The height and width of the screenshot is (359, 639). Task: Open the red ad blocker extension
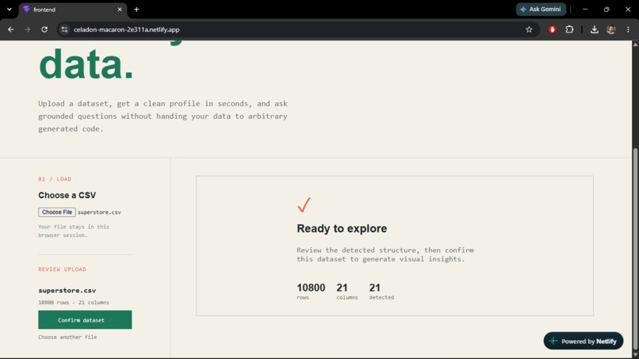(553, 29)
